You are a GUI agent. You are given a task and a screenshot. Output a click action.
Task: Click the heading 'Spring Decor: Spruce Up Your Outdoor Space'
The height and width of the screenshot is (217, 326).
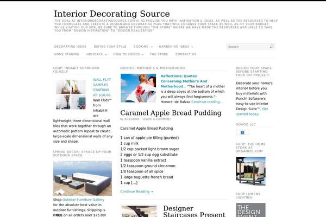tap(82, 154)
